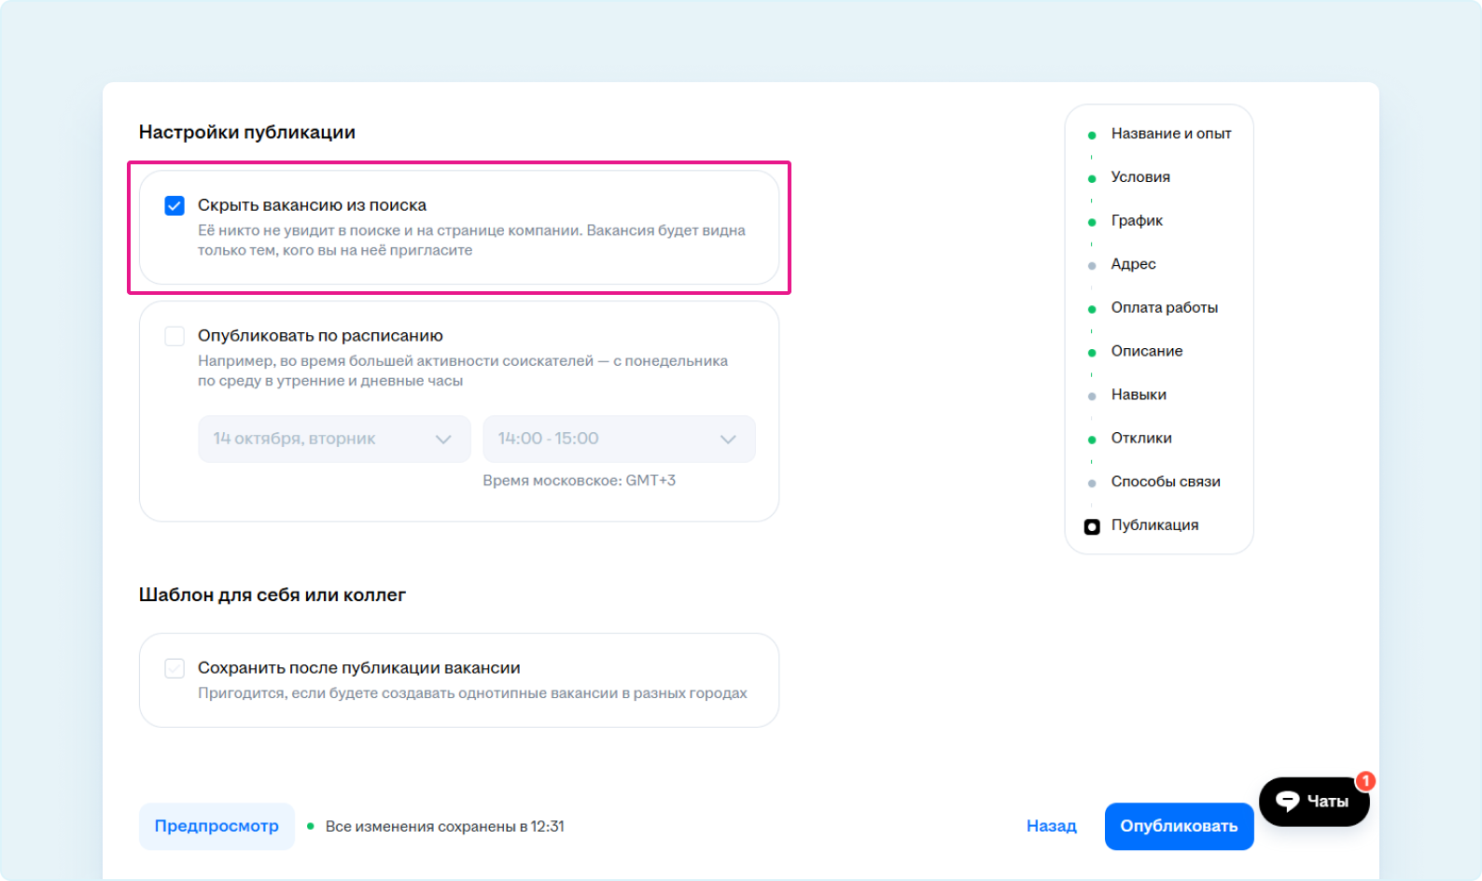Open Предпросмотр of the vacancy

coord(217,826)
